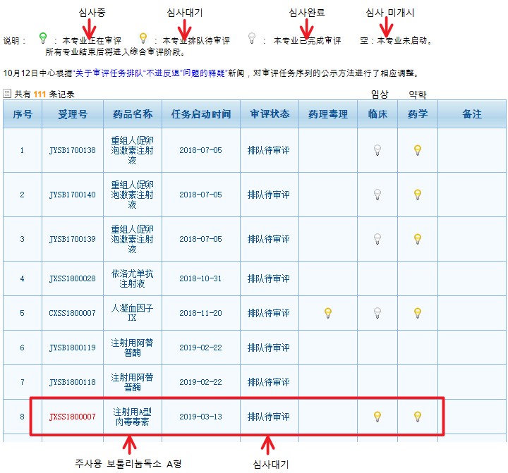The height and width of the screenshot is (473, 508).
Task: Click row number 5 in 序号 column
Action: [x=22, y=313]
